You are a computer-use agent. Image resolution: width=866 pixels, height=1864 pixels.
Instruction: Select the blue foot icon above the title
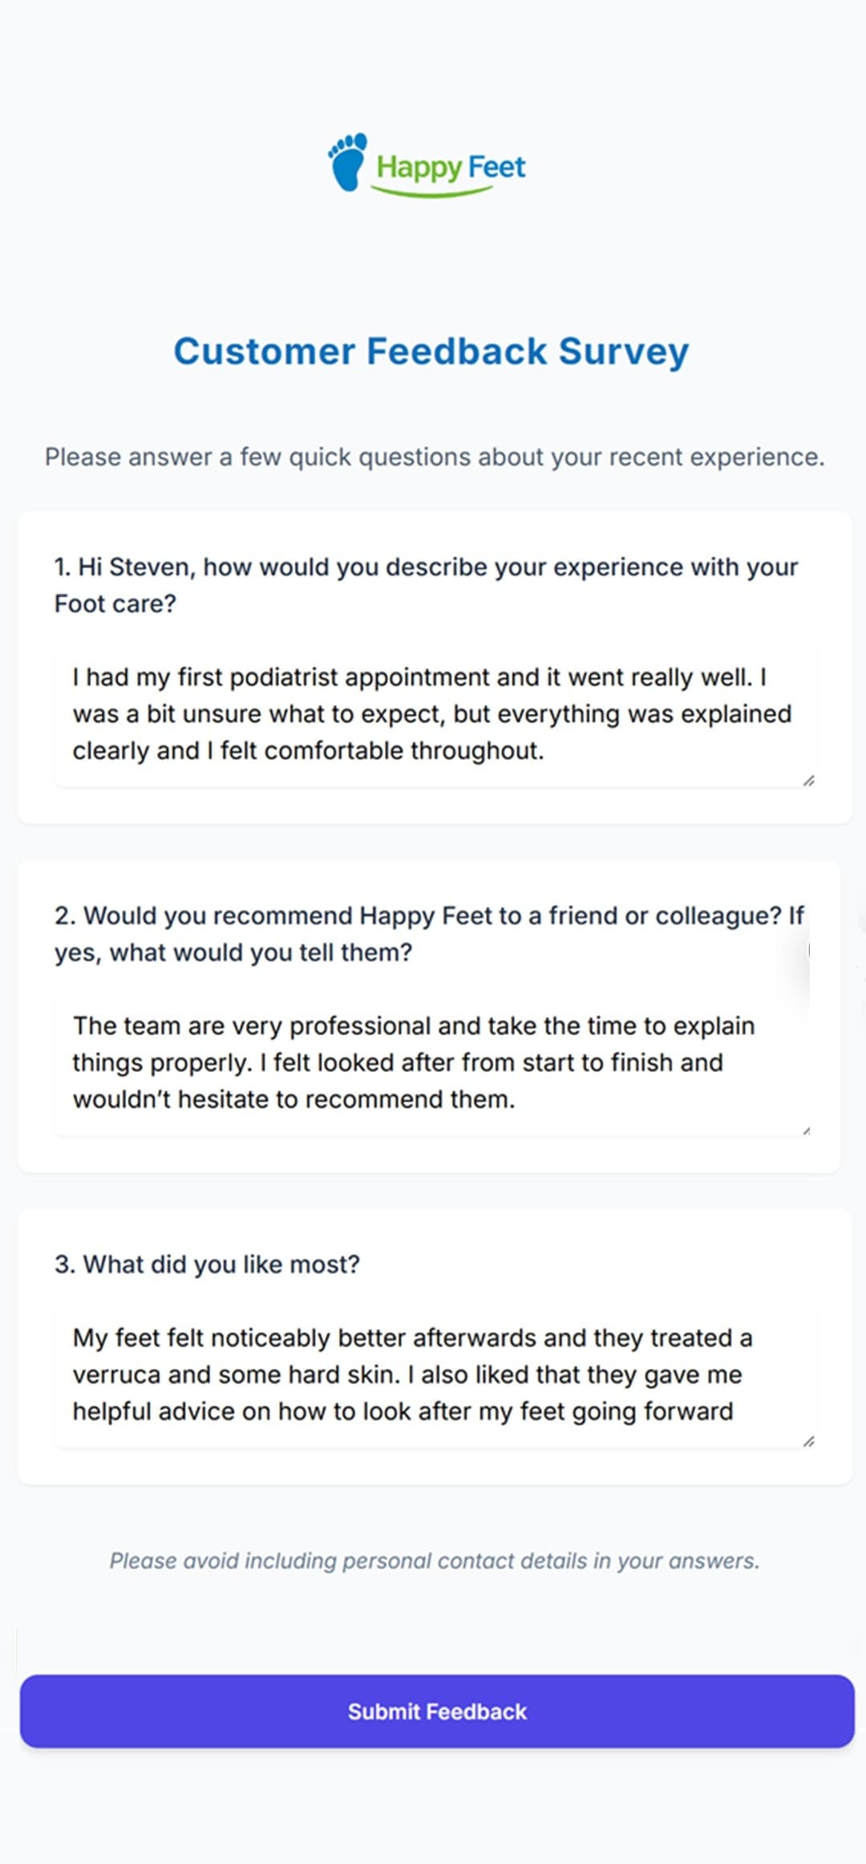tap(348, 164)
